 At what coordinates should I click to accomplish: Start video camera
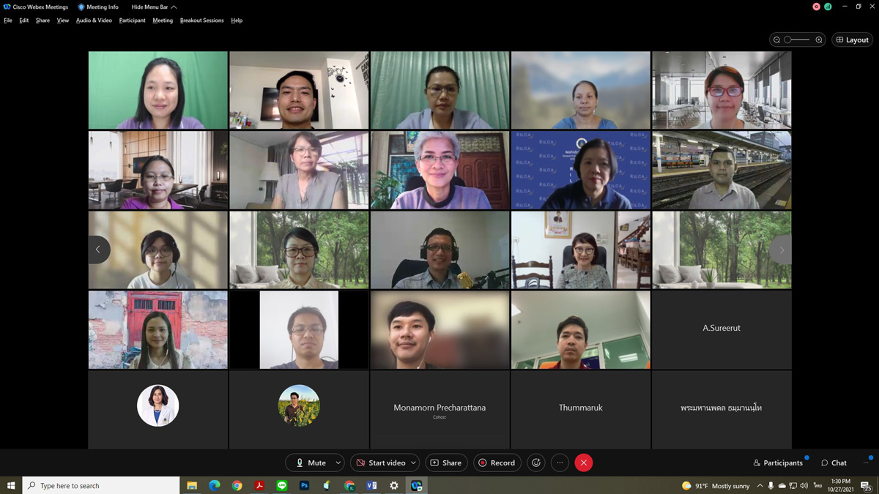coord(379,463)
